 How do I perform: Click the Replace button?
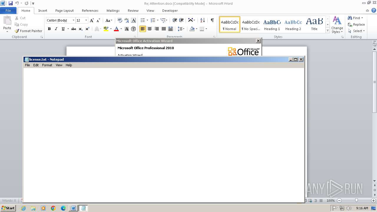[x=356, y=24]
